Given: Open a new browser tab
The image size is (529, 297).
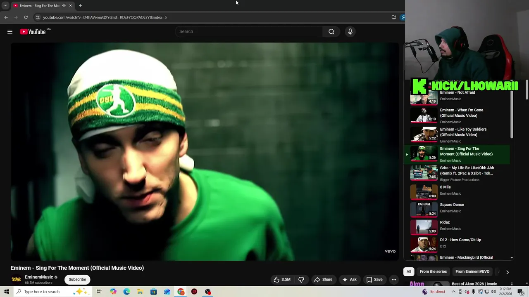Looking at the screenshot, I should pos(80,6).
